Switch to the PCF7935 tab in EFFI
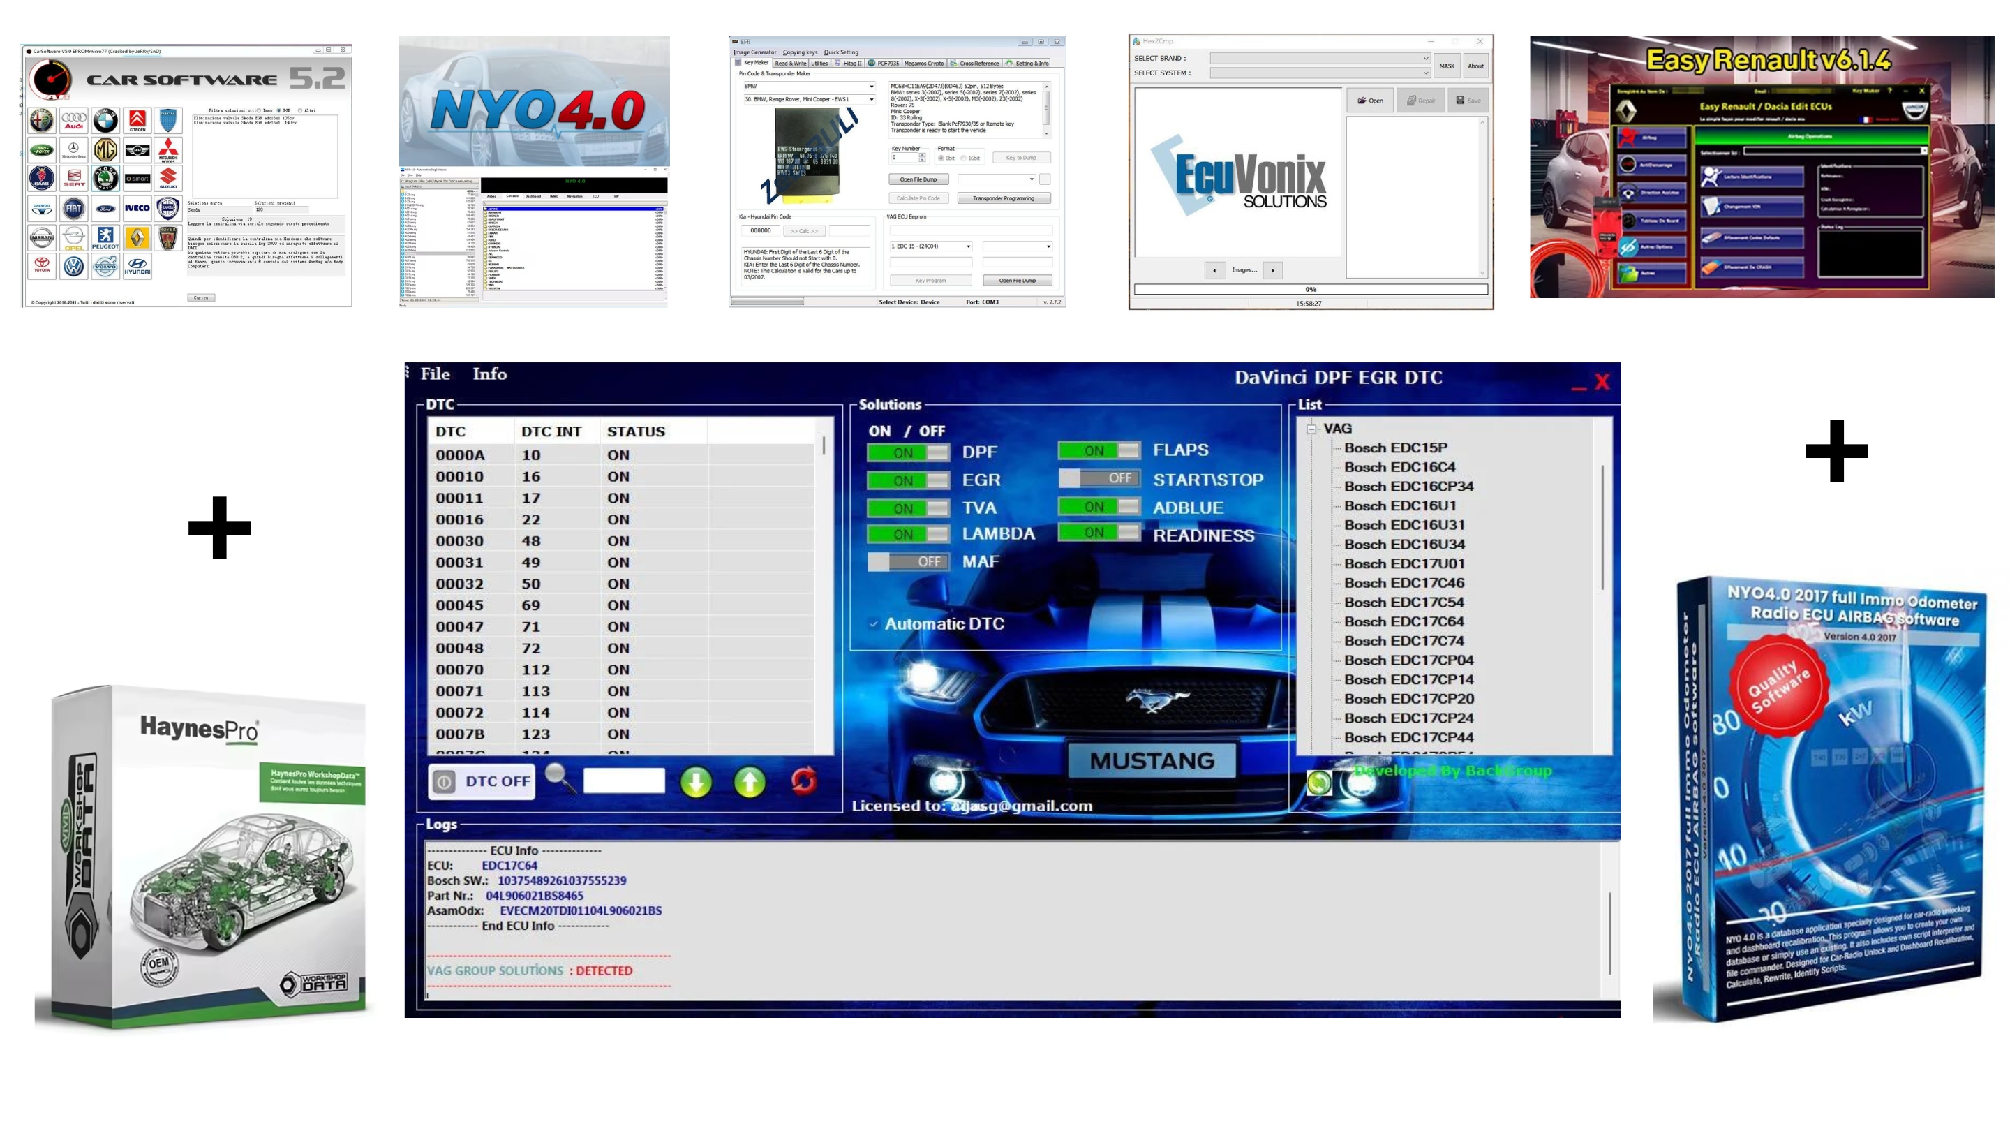This screenshot has height=1131, width=2010. (x=884, y=64)
